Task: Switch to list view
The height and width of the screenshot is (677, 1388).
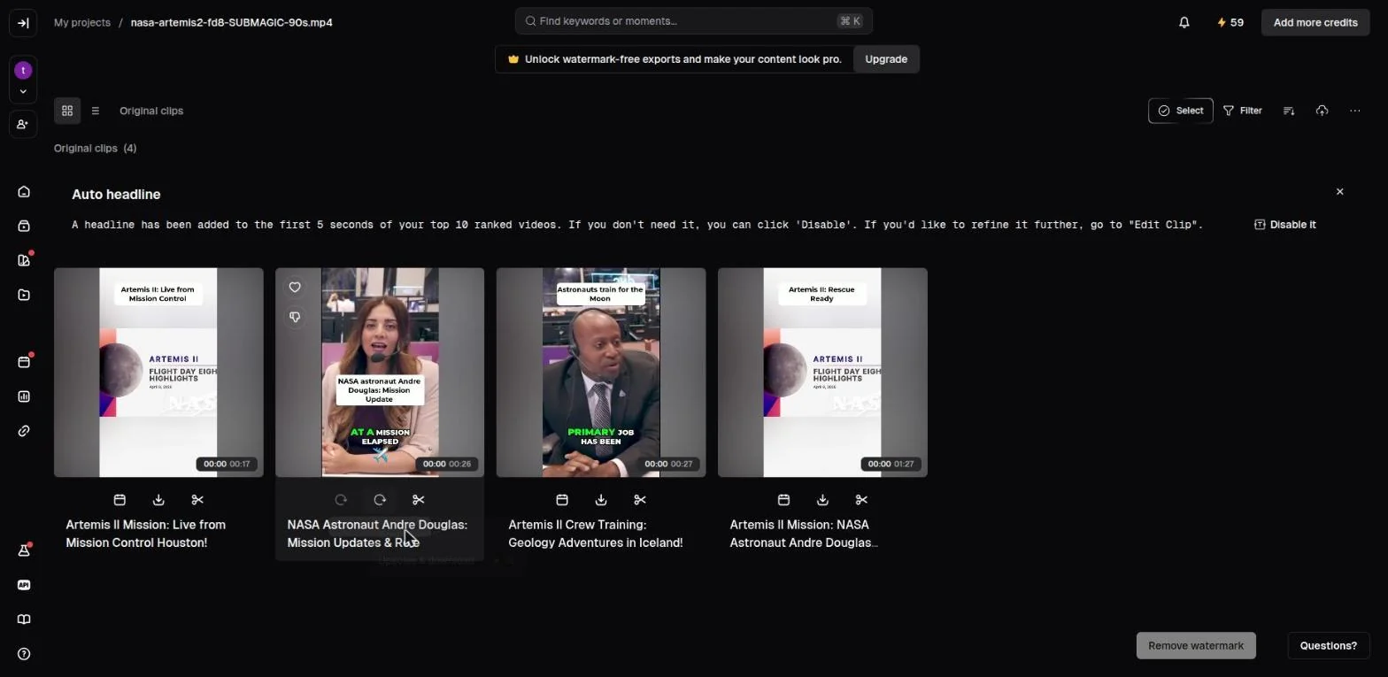Action: [96, 111]
